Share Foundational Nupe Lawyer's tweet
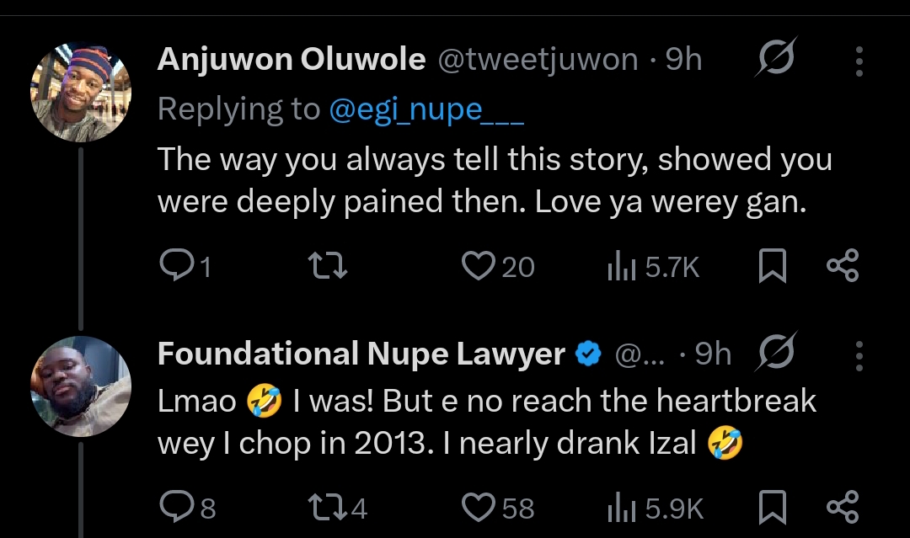 point(842,509)
